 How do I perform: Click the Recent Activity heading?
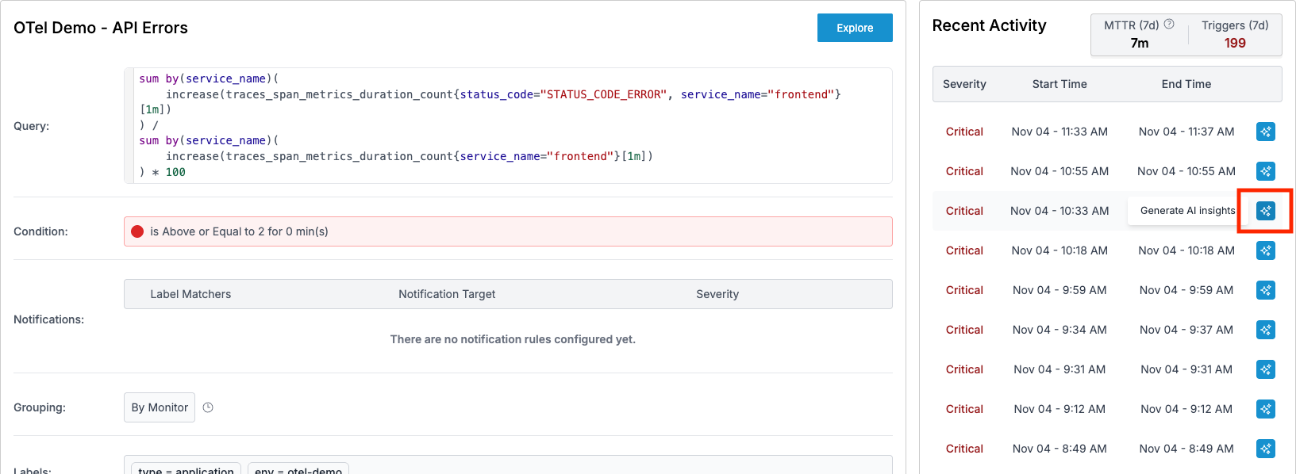(x=989, y=25)
